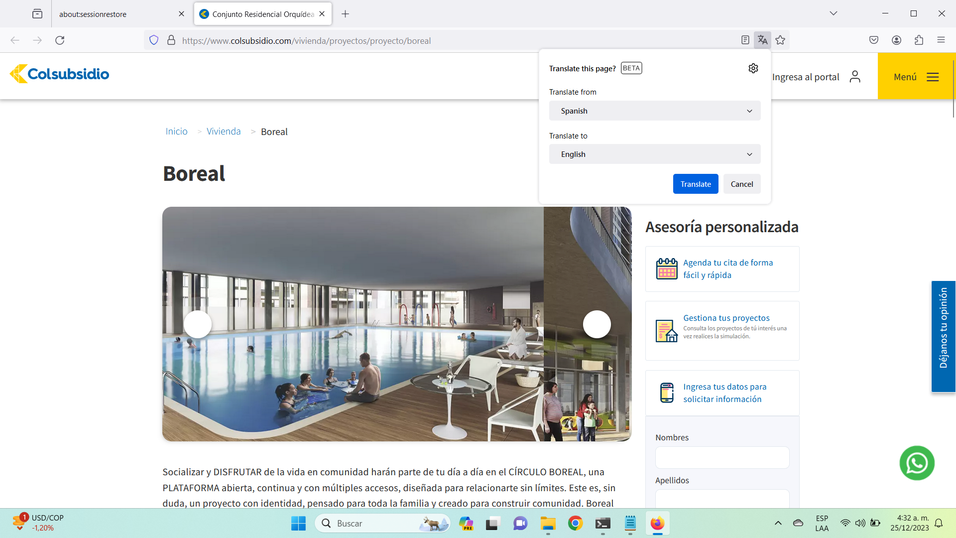
Task: Open the list all tabs chevron
Action: (x=833, y=13)
